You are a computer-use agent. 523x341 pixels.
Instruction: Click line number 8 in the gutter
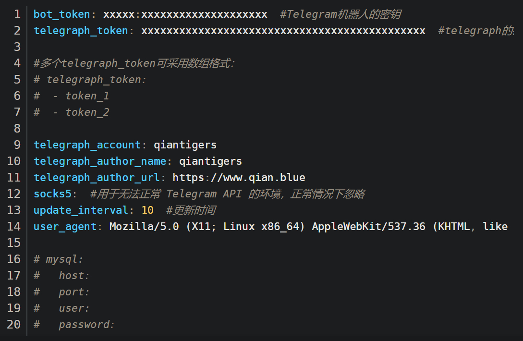[x=17, y=129]
